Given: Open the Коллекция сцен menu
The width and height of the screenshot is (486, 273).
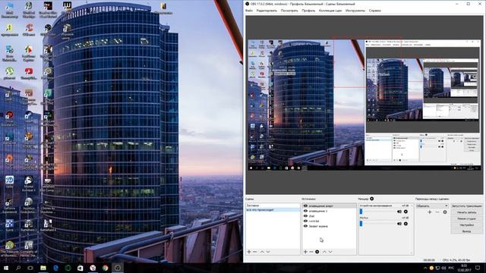Looking at the screenshot, I should pos(330,11).
